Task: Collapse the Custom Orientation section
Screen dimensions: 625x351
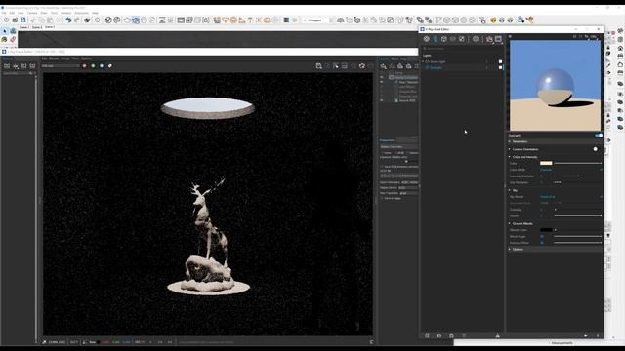Action: (x=510, y=149)
